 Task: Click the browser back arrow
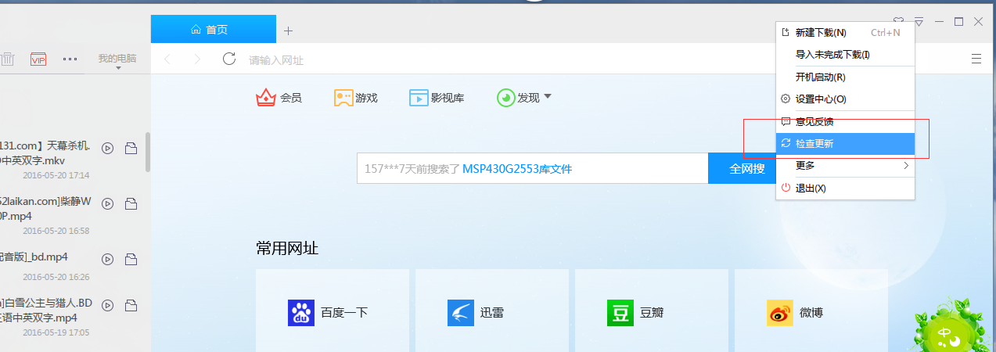pyautogui.click(x=167, y=59)
